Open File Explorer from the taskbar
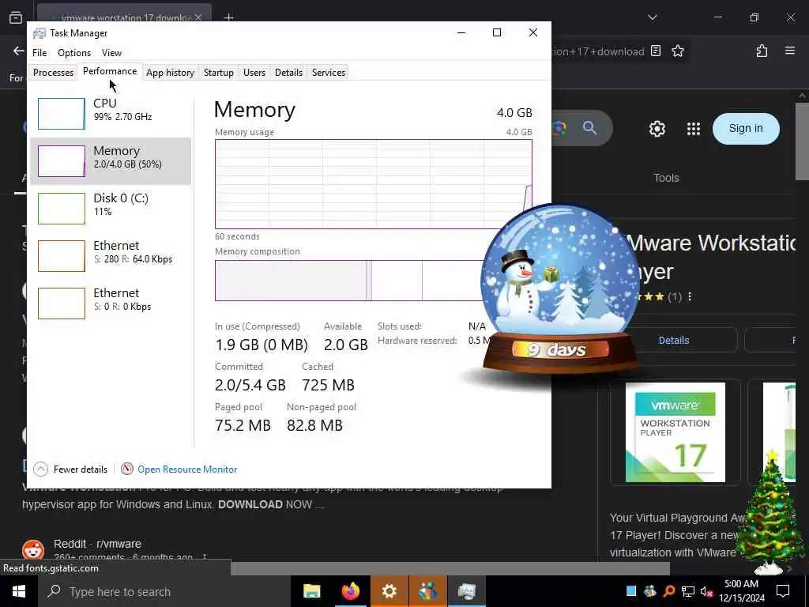 pos(311,591)
